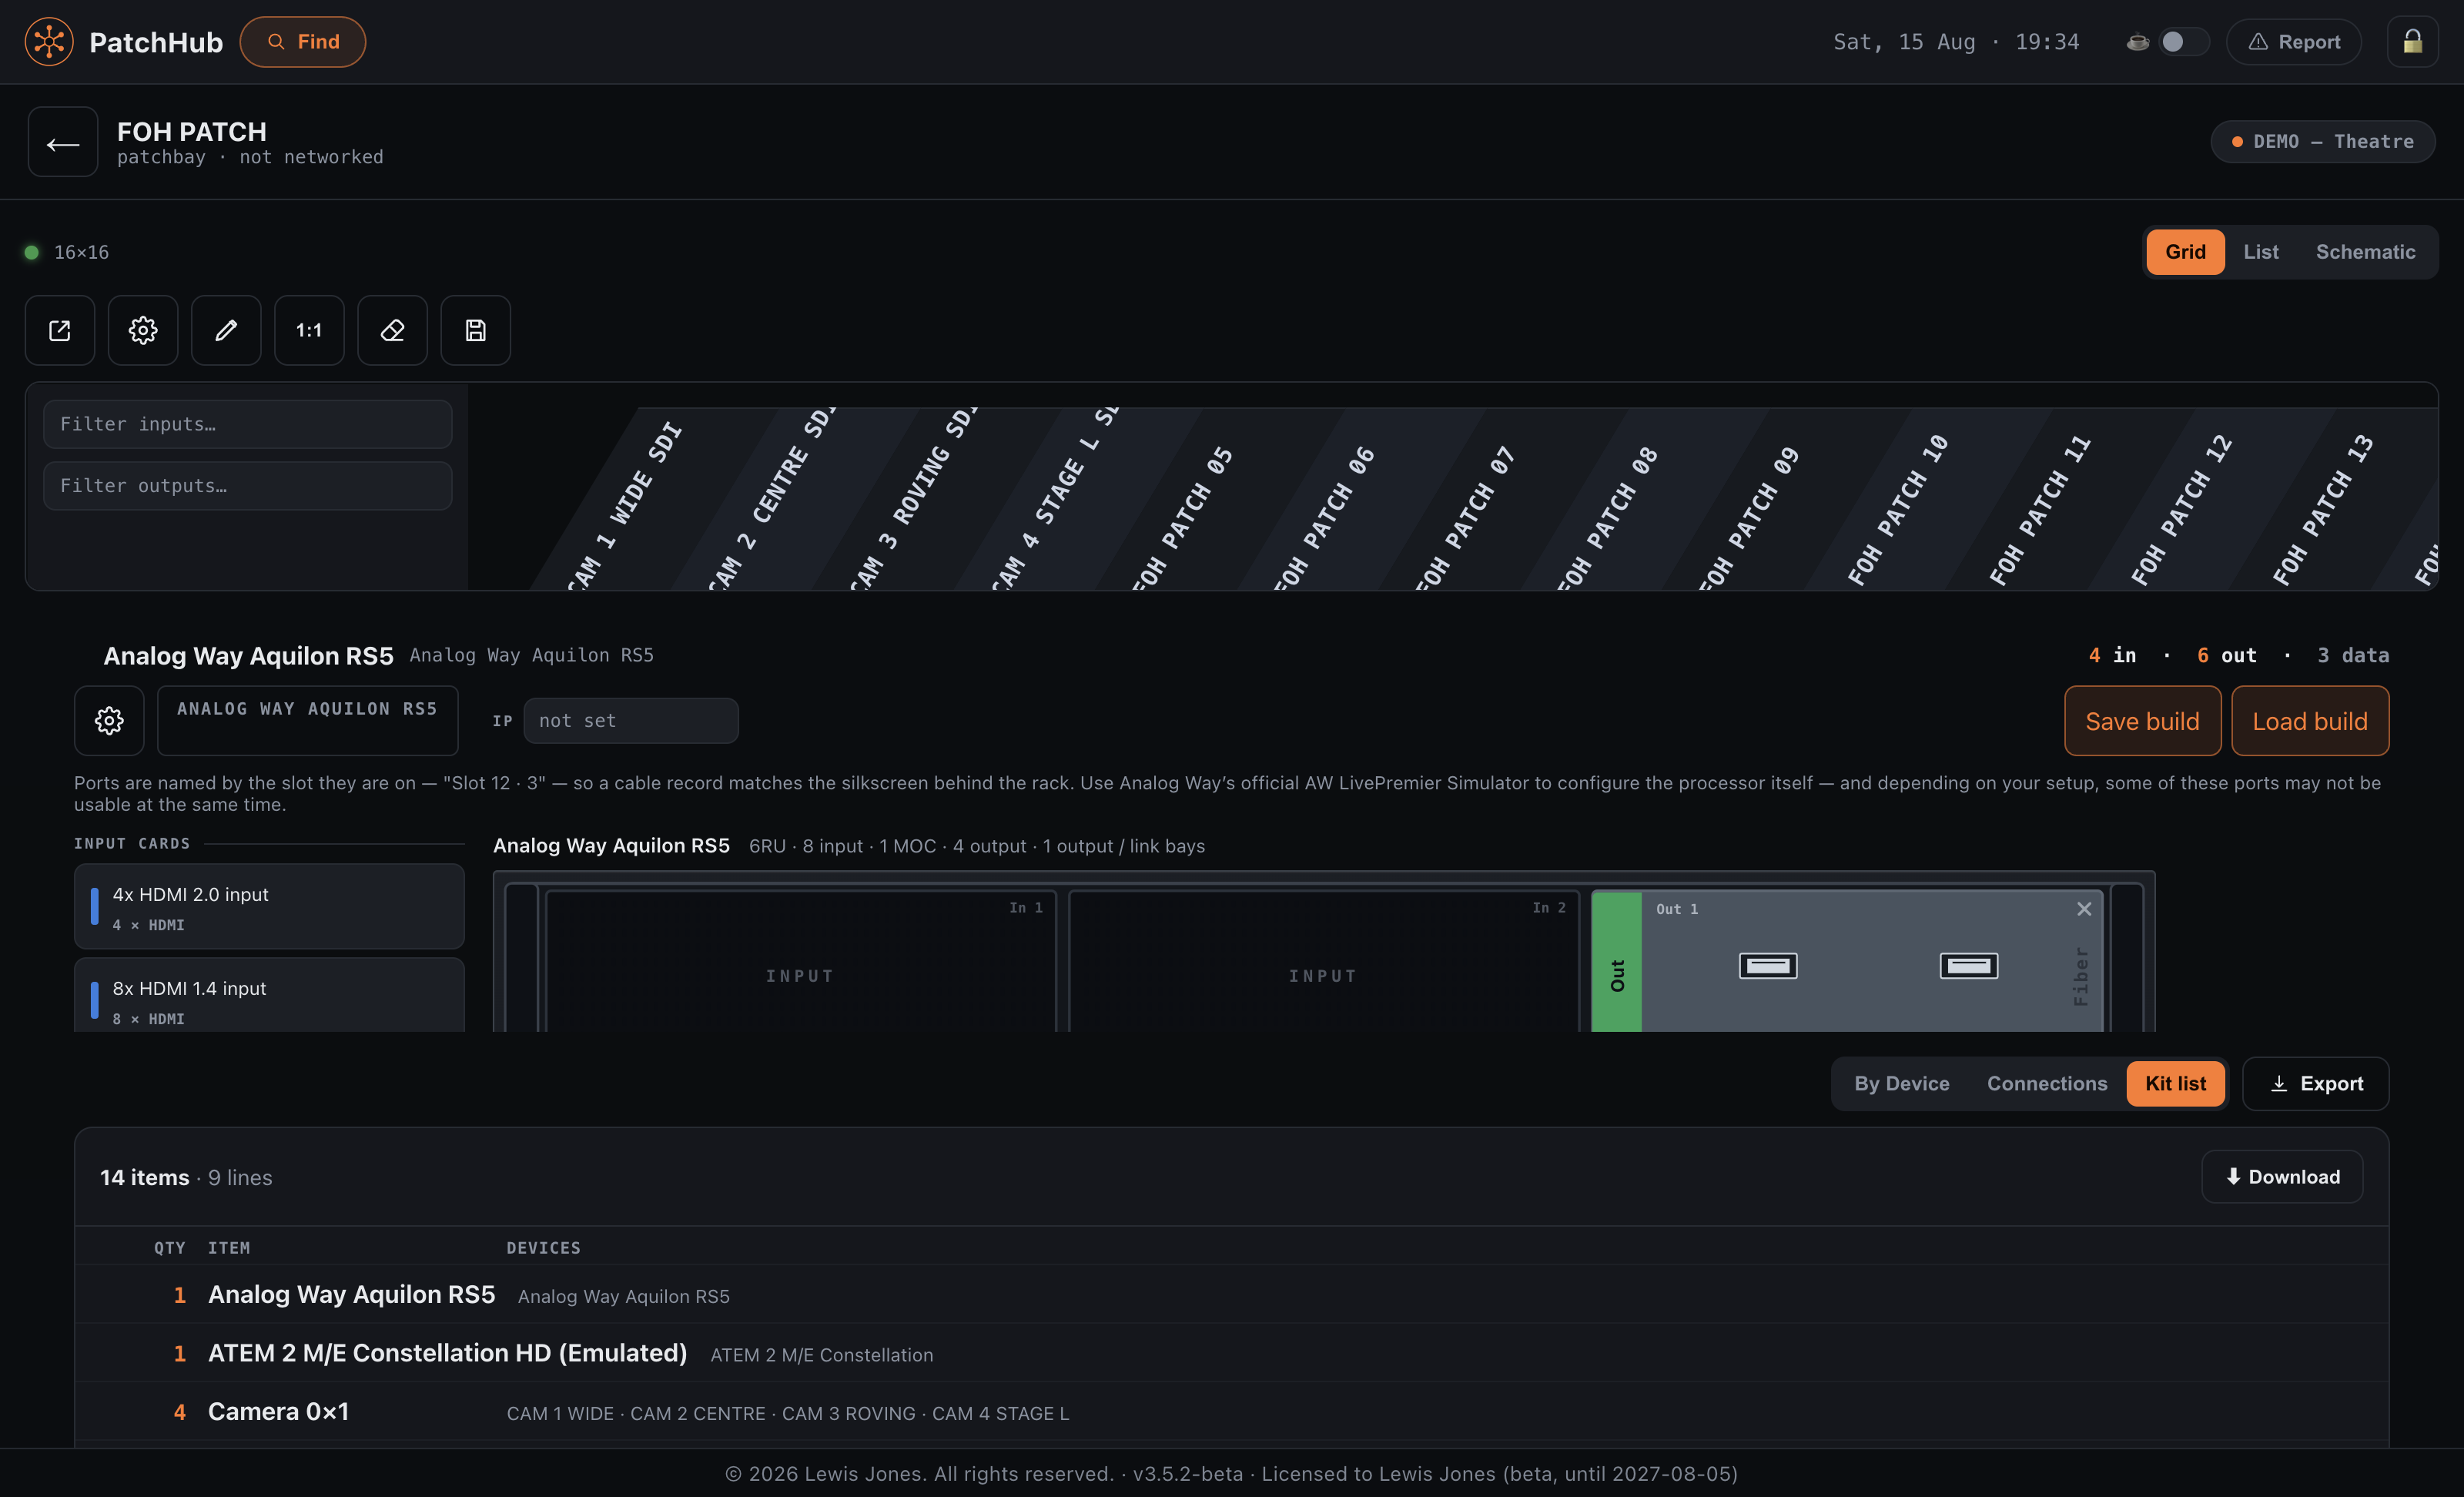Viewport: 2464px width, 1497px height.
Task: Go back using the left arrow button
Action: [63, 142]
